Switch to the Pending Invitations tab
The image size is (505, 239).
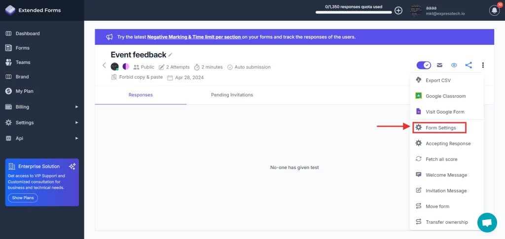pos(232,95)
